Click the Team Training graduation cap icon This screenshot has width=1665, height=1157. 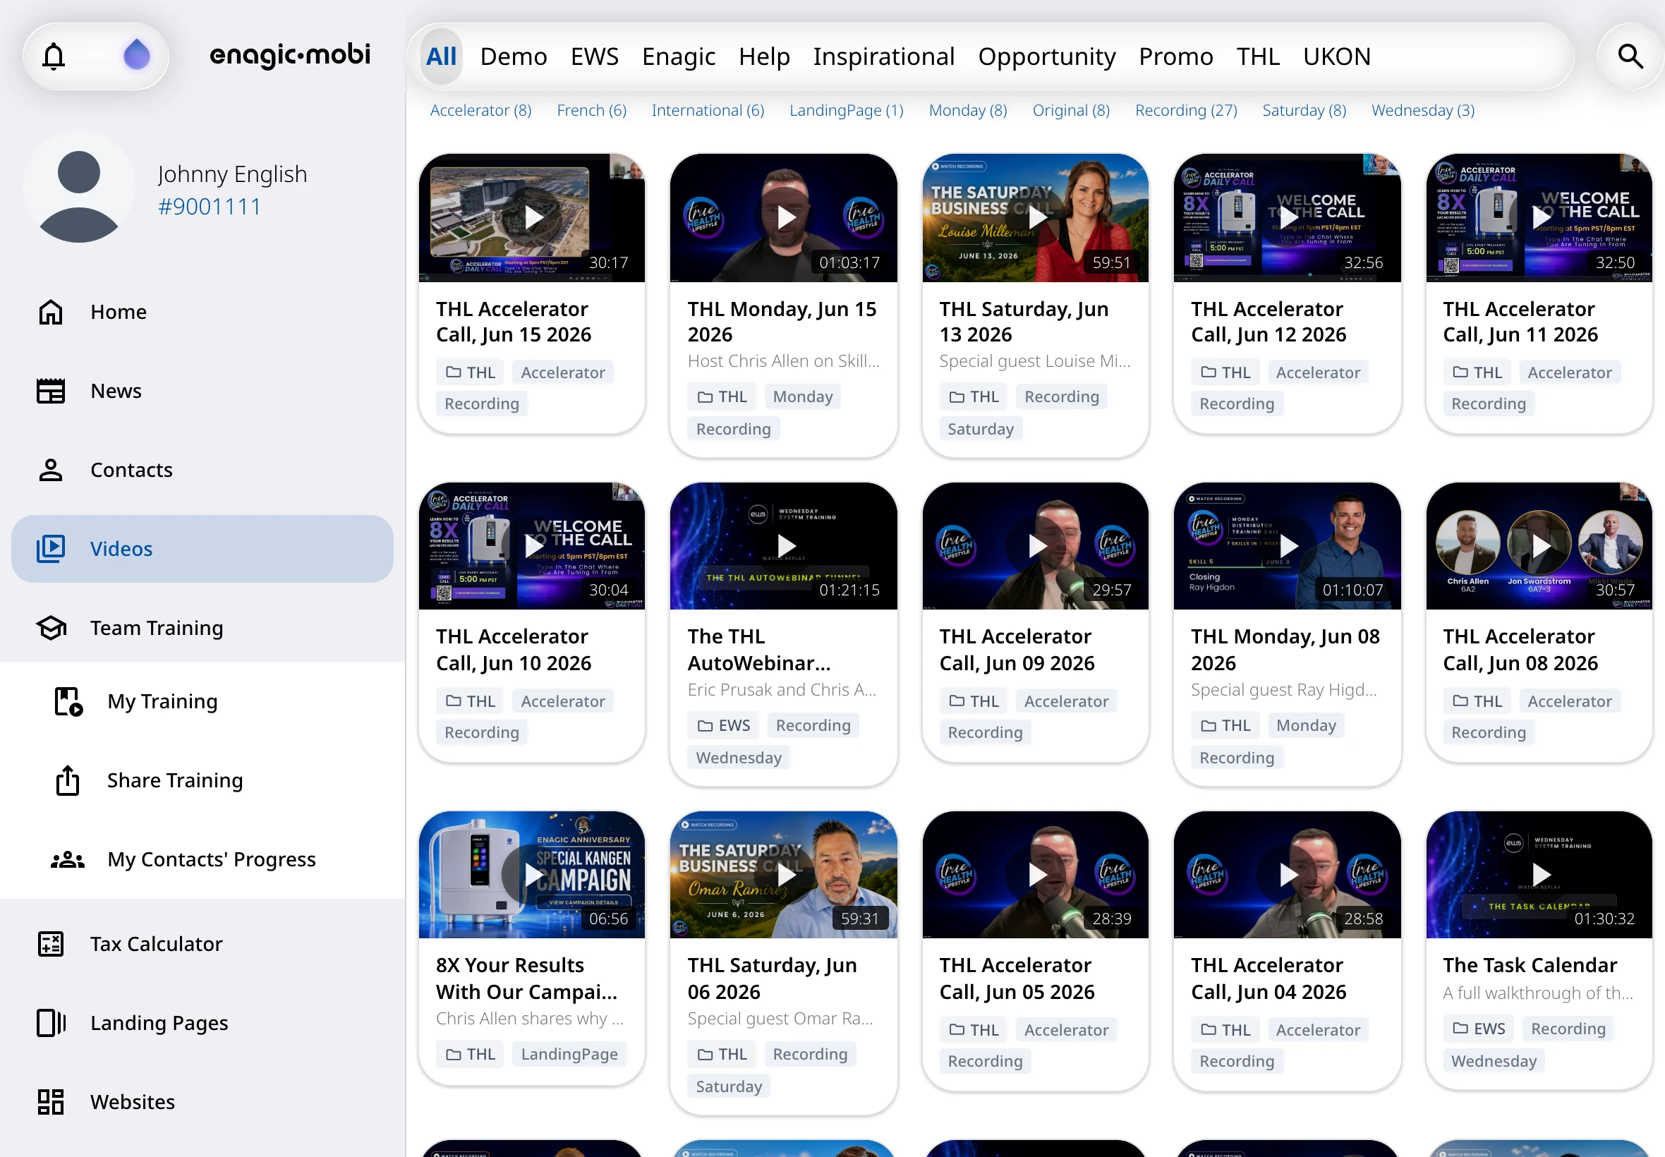[x=51, y=628]
